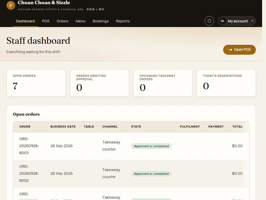
Task: Click the business date of order 8003
Action: pyautogui.click(x=61, y=146)
